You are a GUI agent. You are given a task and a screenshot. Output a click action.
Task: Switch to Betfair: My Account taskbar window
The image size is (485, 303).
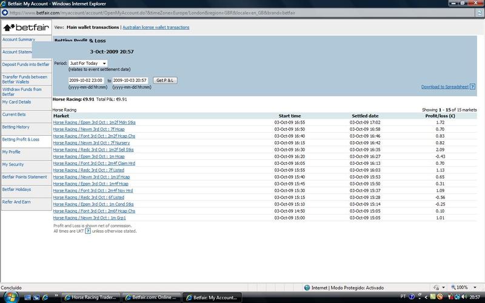(x=212, y=298)
